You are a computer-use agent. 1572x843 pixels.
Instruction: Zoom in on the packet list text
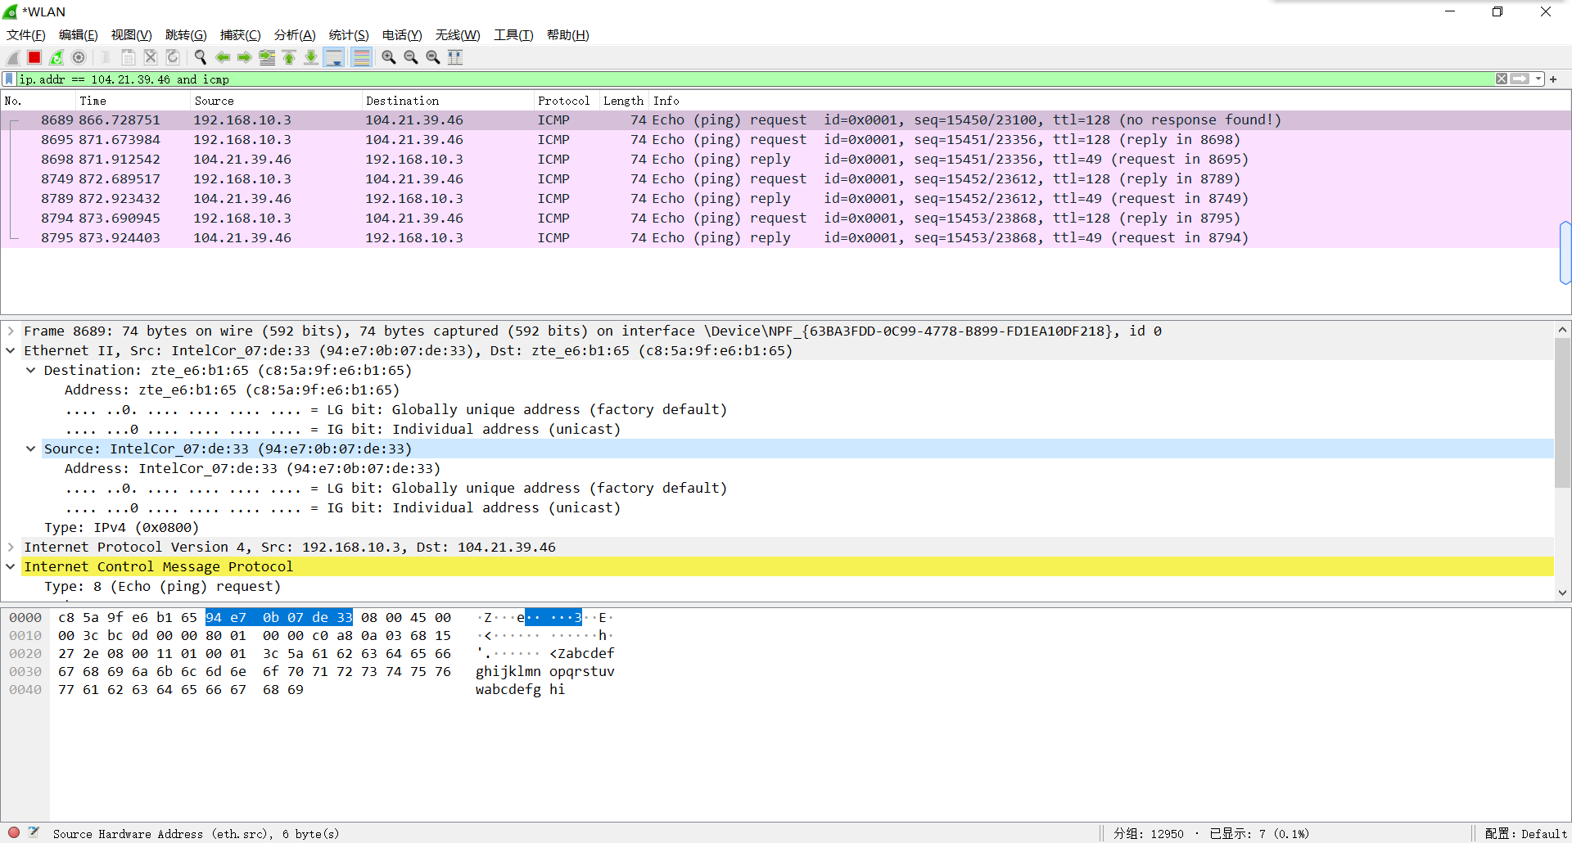pyautogui.click(x=388, y=57)
